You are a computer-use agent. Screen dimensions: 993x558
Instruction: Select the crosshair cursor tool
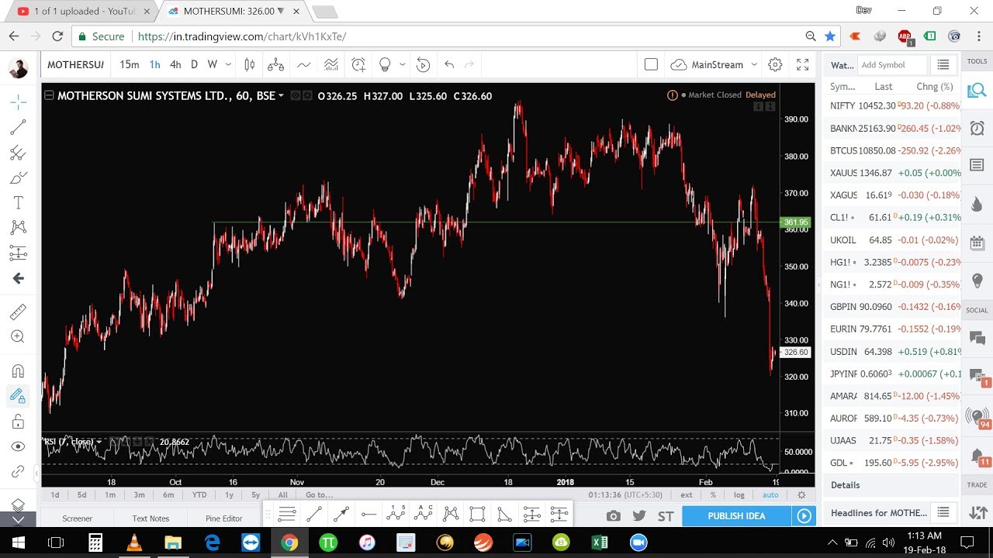coord(18,102)
